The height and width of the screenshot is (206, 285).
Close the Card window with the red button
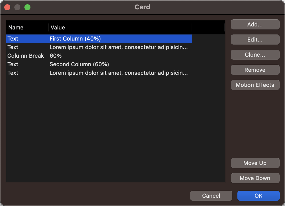(x=7, y=7)
